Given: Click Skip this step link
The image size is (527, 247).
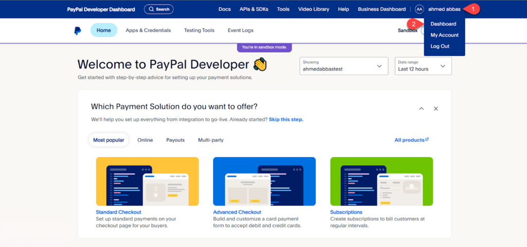Looking at the screenshot, I should (286, 119).
